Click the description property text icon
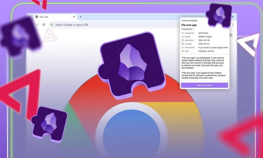 (x=183, y=47)
